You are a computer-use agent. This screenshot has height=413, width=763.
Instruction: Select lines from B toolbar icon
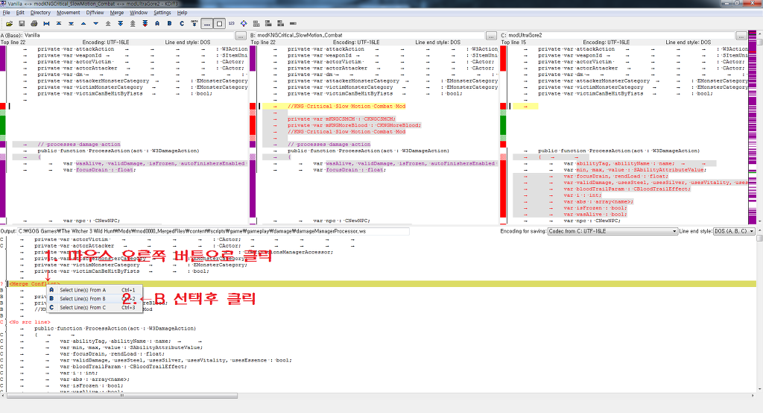171,24
